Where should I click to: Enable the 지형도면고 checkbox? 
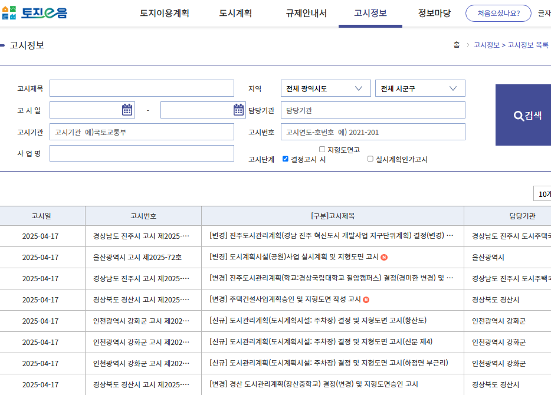coord(322,150)
